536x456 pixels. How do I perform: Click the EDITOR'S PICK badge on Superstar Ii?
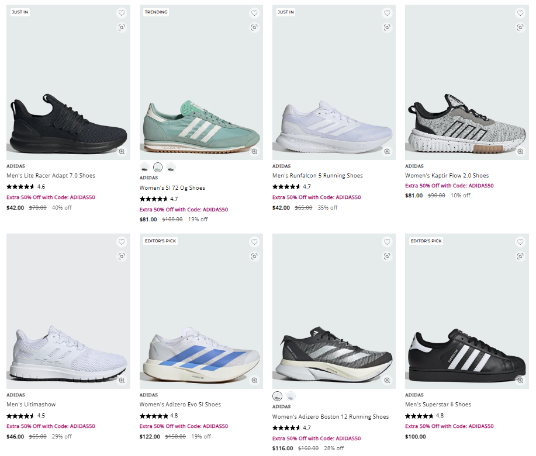[x=425, y=240]
